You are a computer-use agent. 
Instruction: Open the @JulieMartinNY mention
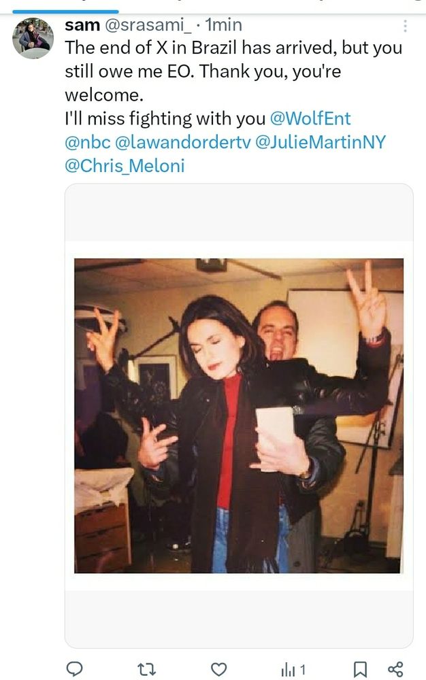320,142
